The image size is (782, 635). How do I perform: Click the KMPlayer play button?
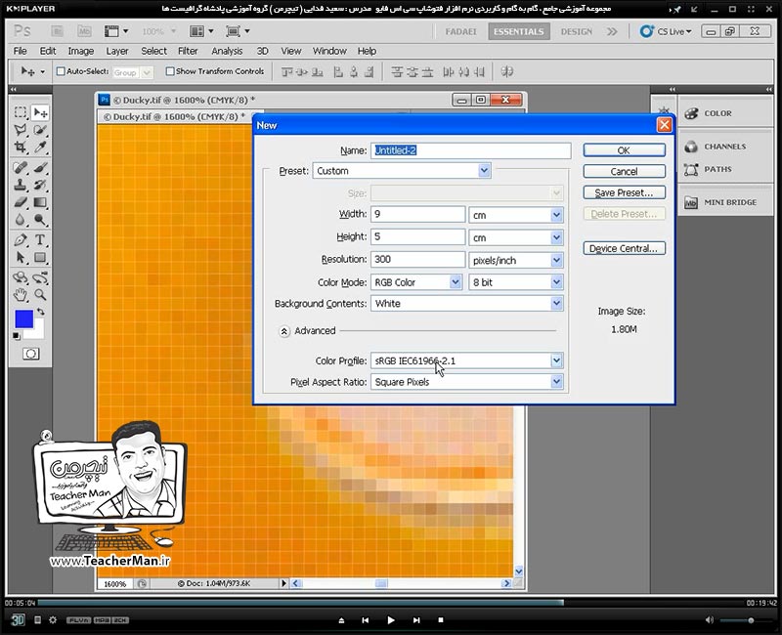pyautogui.click(x=391, y=620)
